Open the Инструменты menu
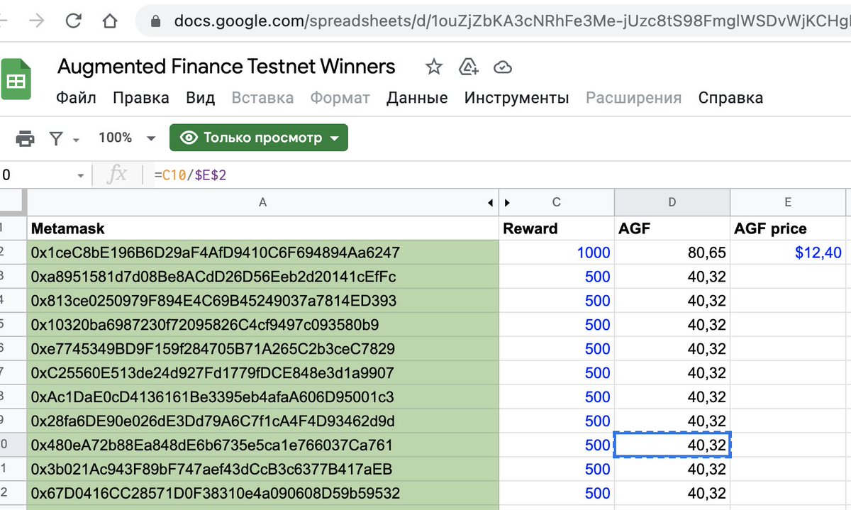This screenshot has height=510, width=851. click(517, 98)
